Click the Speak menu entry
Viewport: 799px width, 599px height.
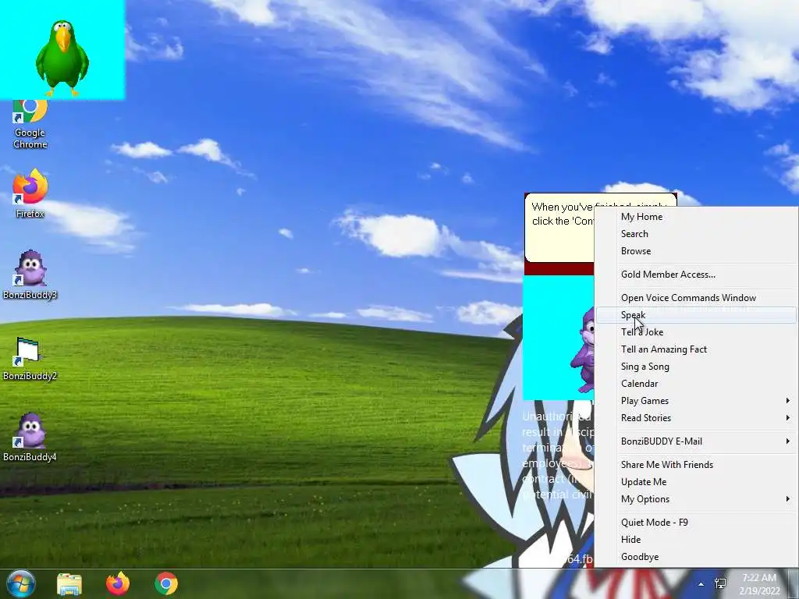click(695, 315)
